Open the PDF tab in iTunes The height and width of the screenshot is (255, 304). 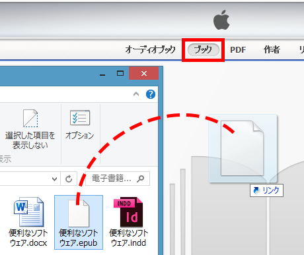pyautogui.click(x=238, y=50)
